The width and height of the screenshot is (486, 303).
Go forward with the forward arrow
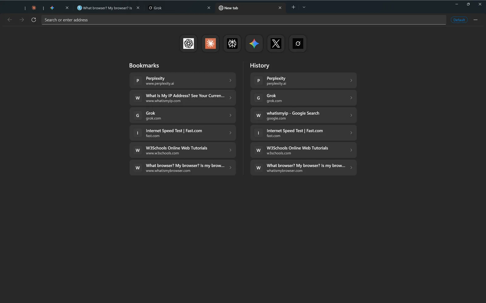[x=22, y=20]
